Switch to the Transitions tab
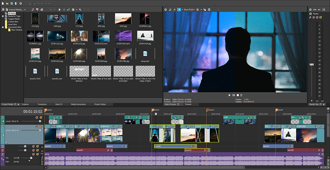Viewport: 330px width, 170px height. point(42,104)
